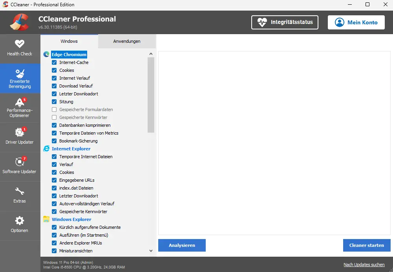This screenshot has height=272, width=393.
Task: Enable Gespeicherte Formulardaten checkbox
Action: (54, 110)
